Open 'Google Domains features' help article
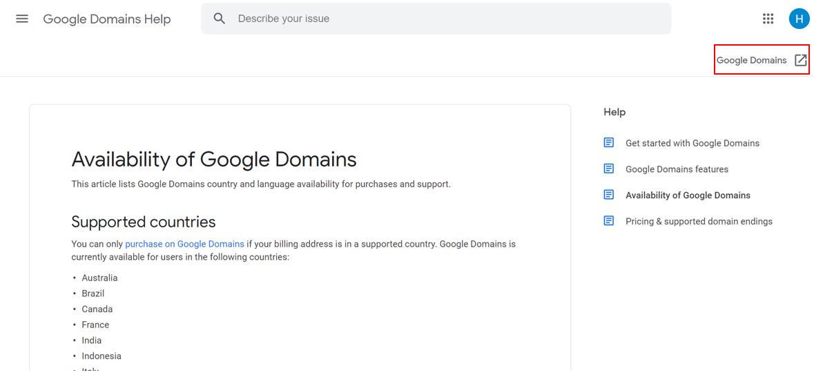 pos(677,169)
